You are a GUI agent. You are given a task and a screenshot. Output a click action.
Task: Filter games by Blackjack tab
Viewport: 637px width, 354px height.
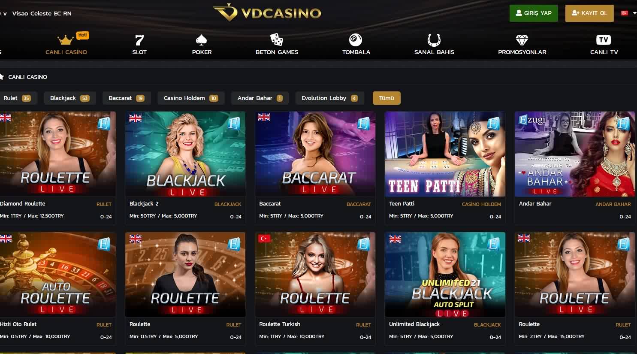pyautogui.click(x=69, y=98)
